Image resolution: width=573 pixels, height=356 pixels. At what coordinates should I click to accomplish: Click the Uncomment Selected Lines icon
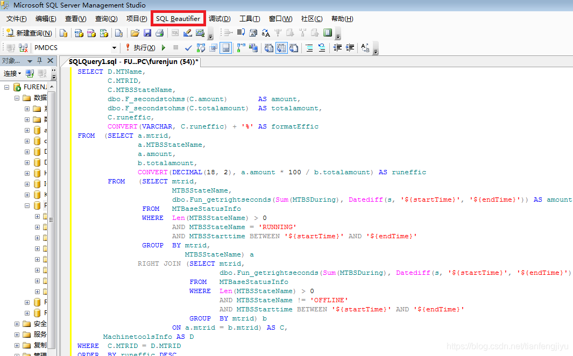tap(322, 48)
